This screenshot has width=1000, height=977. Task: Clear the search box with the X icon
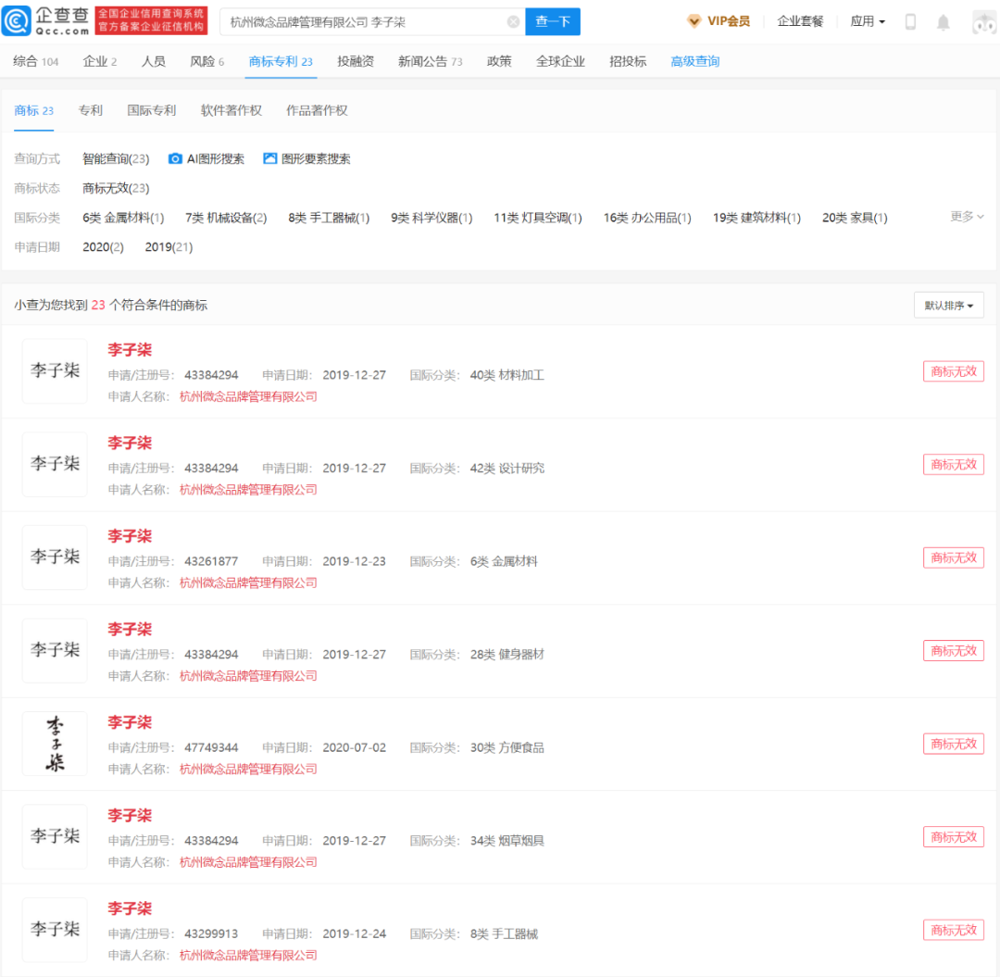(x=514, y=21)
